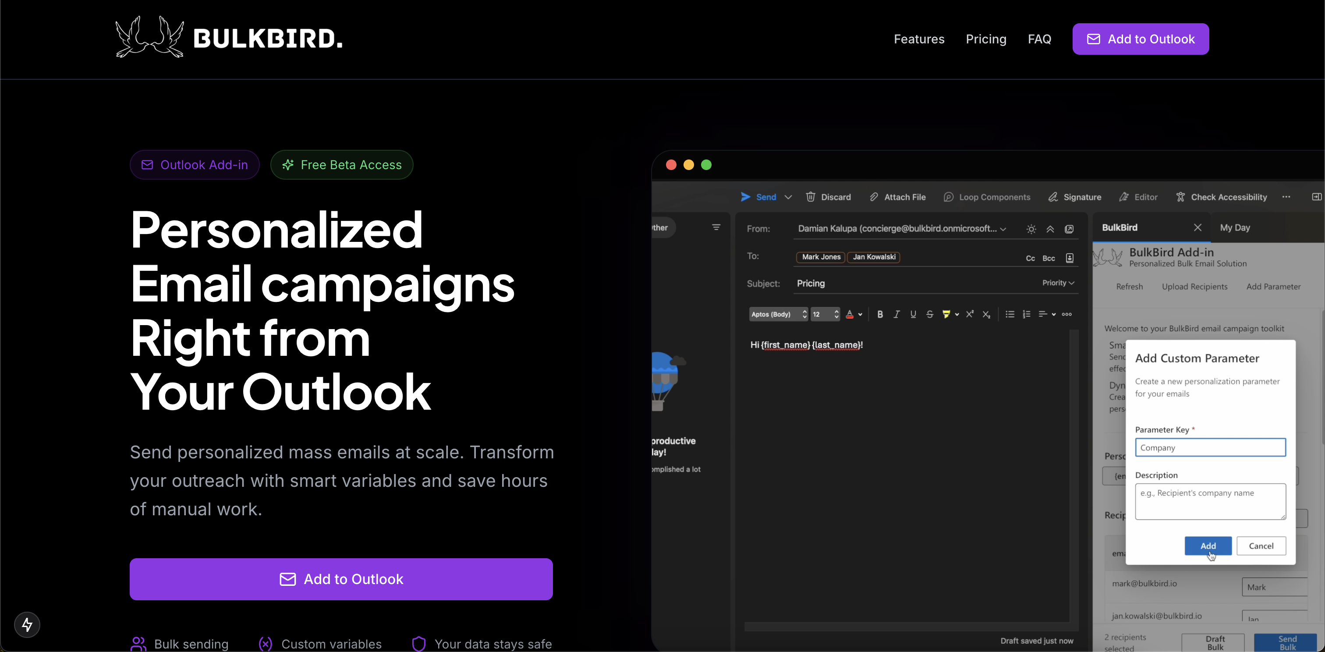This screenshot has height=652, width=1325.
Task: Click the Bold formatting icon
Action: (x=880, y=314)
